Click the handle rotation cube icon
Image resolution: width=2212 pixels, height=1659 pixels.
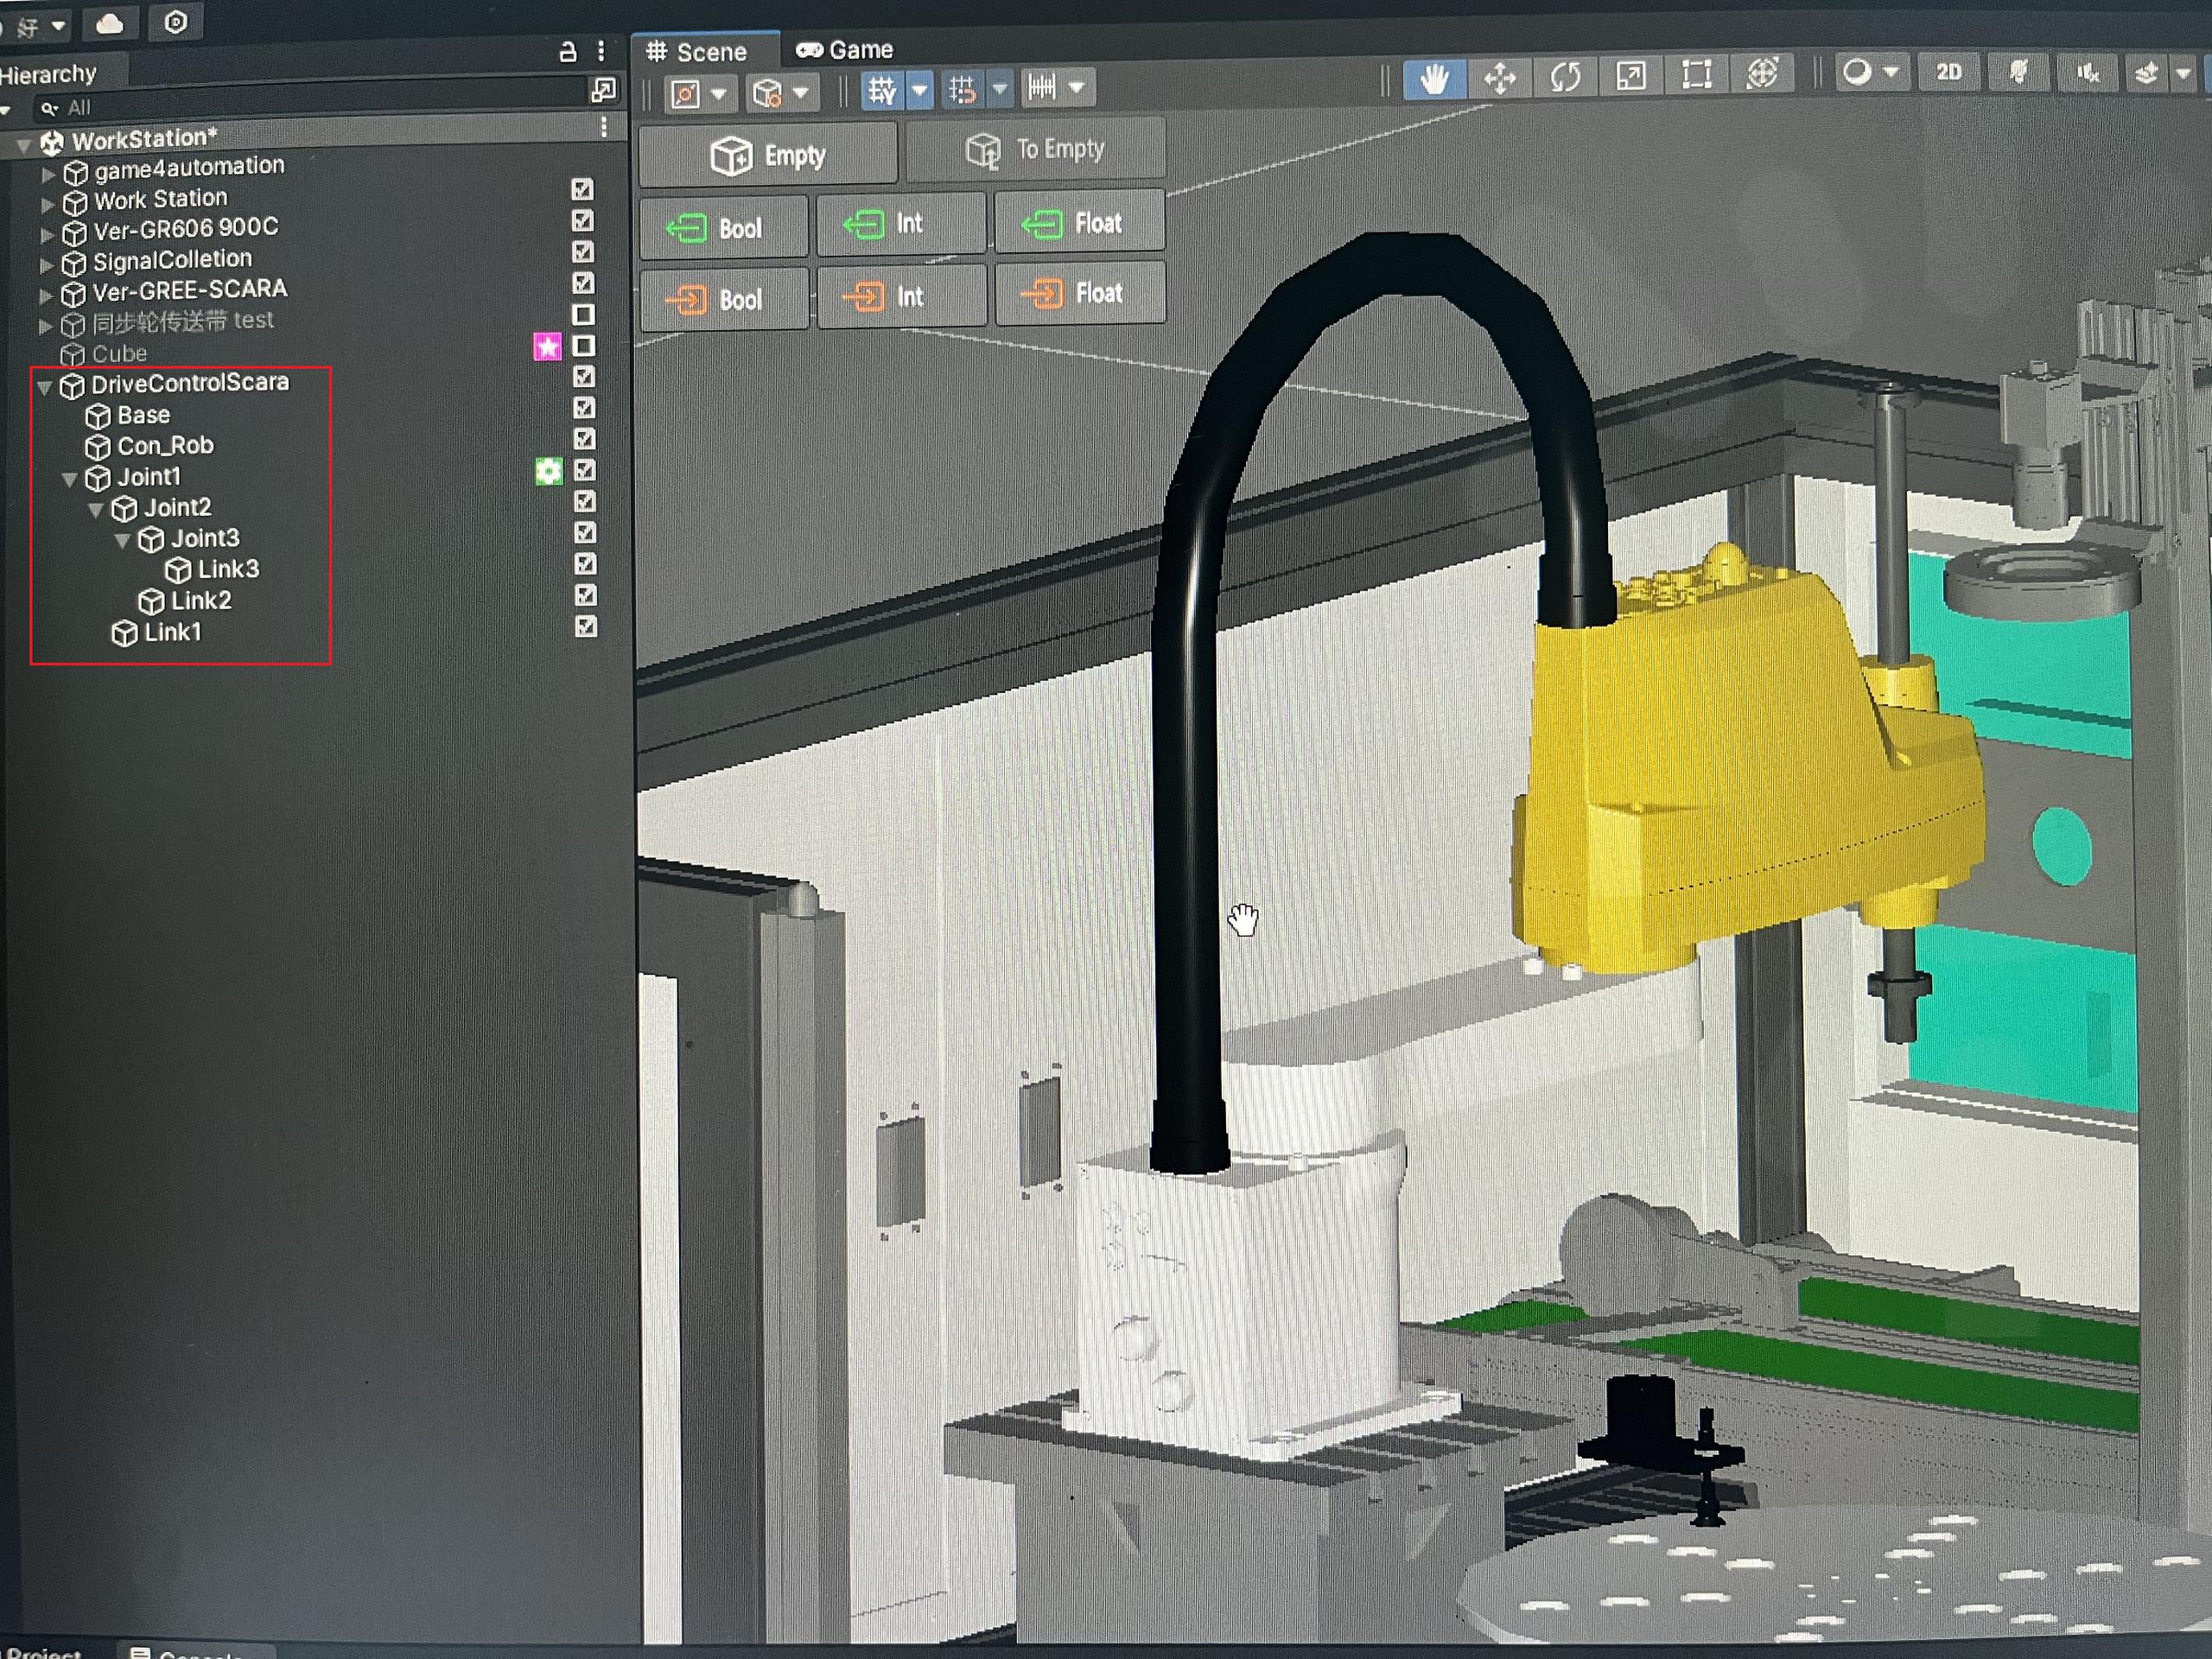(767, 93)
